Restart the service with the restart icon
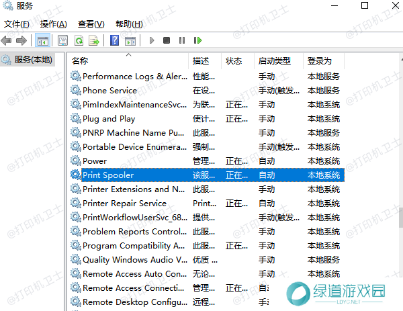 [x=197, y=40]
